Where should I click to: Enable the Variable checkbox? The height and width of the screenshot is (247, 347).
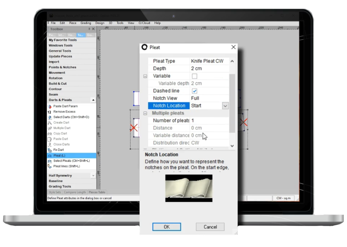195,76
